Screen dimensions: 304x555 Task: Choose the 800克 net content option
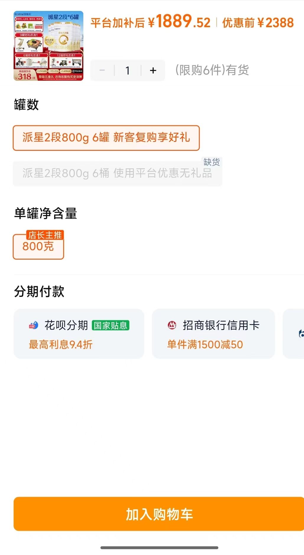38,247
